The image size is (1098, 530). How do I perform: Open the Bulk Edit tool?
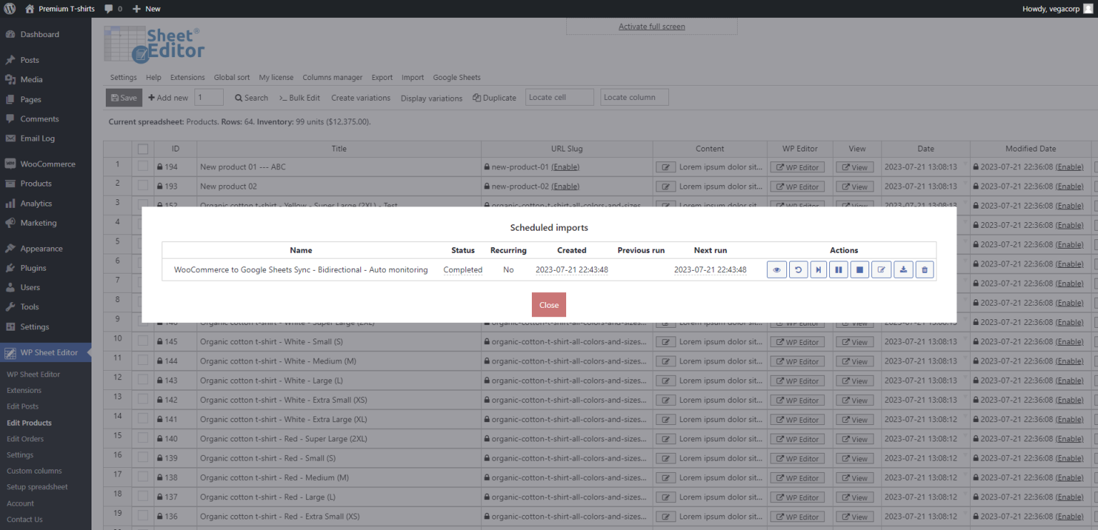coord(299,97)
